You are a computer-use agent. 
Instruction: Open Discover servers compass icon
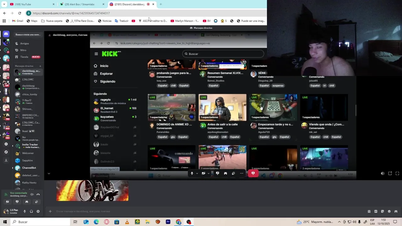coord(6,152)
